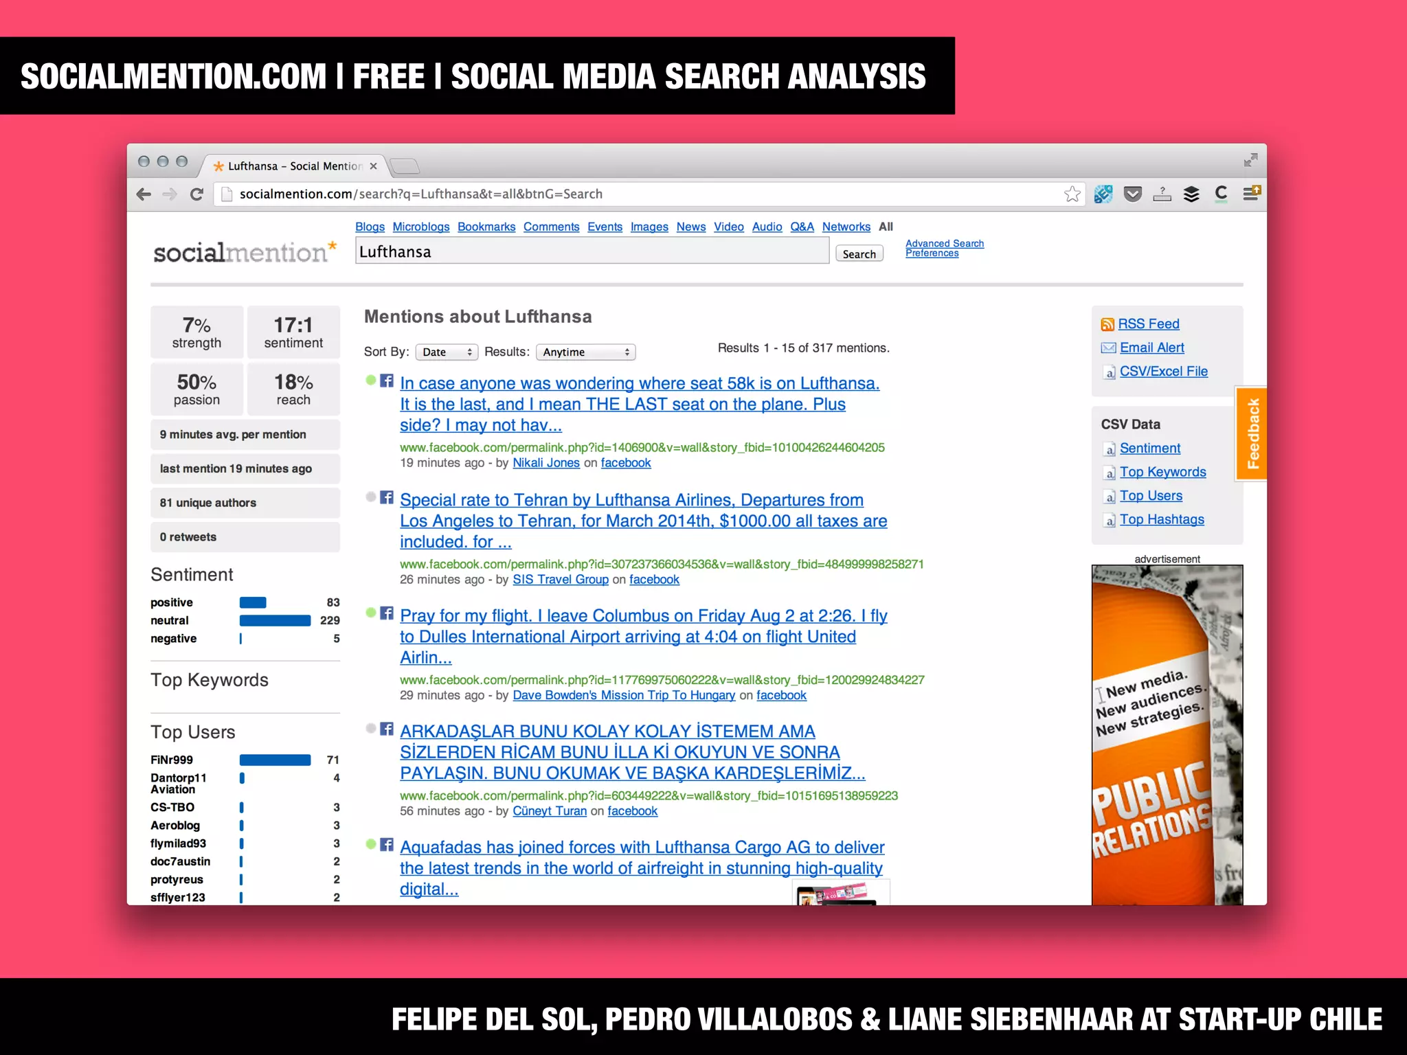Close the Lufthansa Social Mention tab
This screenshot has height=1055, width=1407.
373,166
